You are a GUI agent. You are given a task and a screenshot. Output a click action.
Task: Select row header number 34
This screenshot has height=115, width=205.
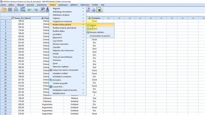pos(6,114)
